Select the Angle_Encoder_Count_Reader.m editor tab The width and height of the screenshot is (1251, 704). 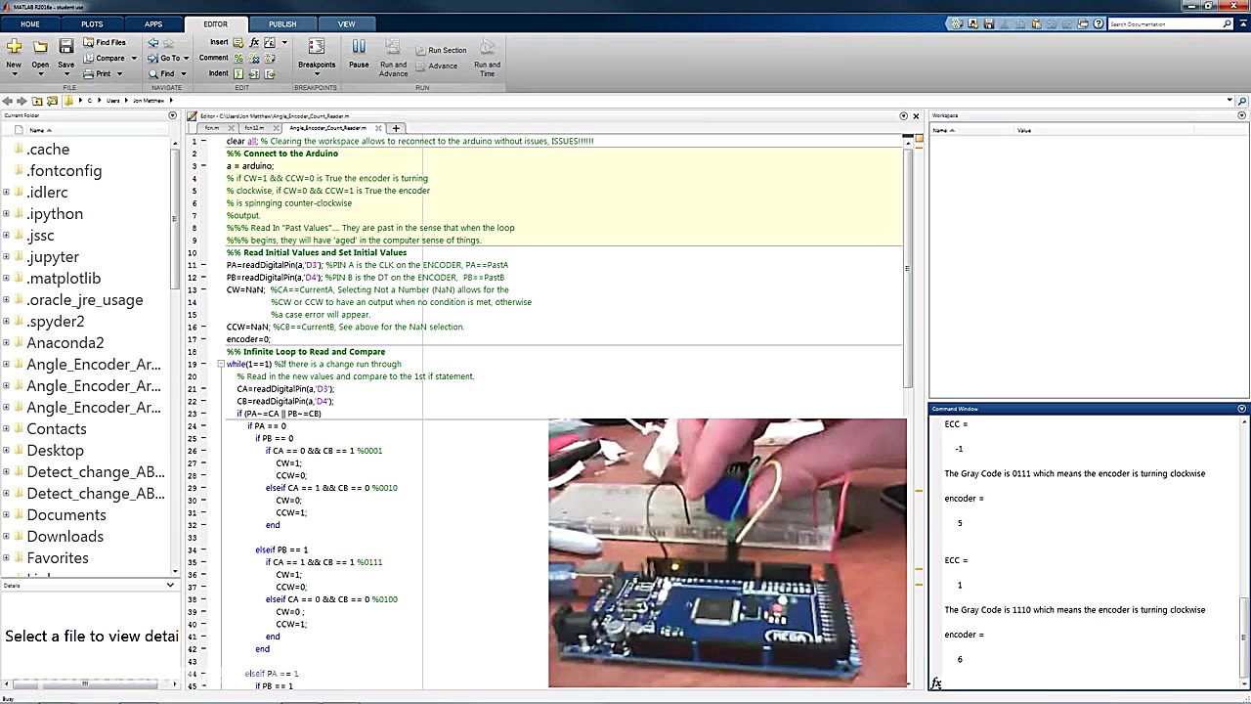[x=325, y=127]
